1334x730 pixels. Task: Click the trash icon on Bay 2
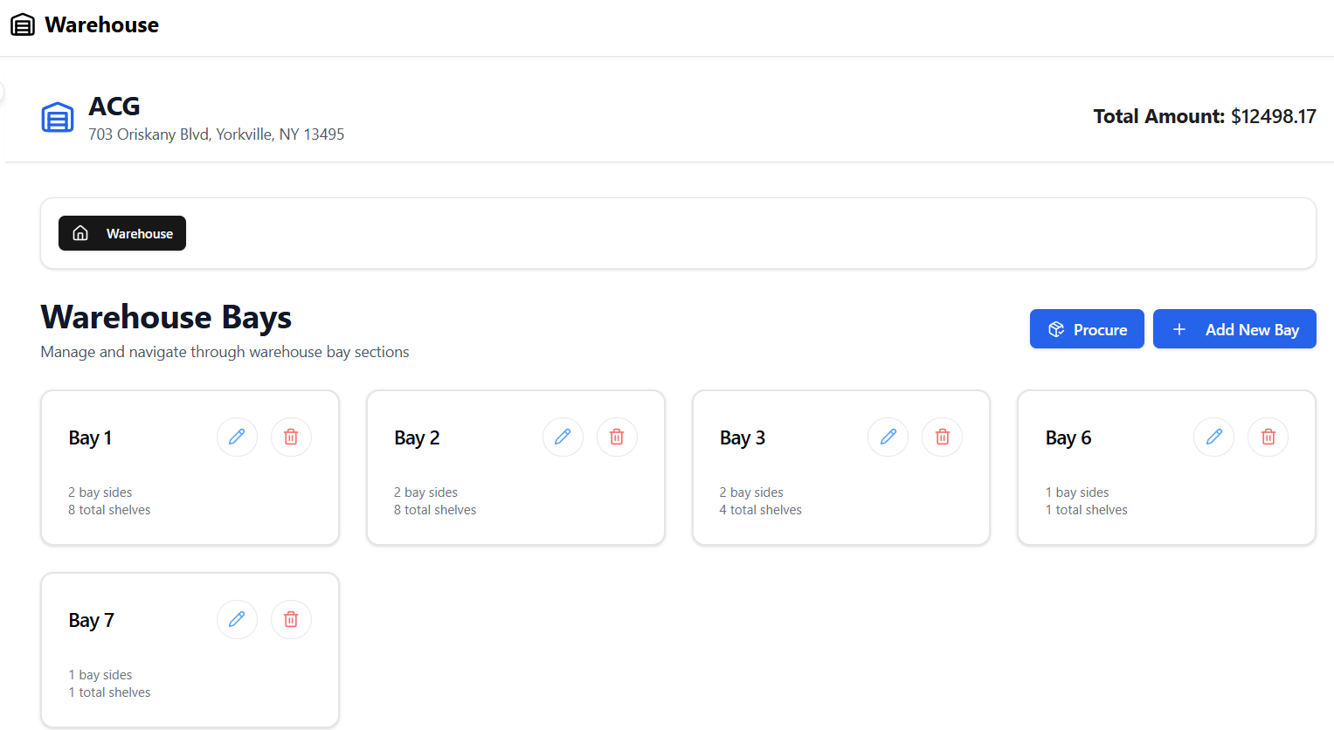click(617, 437)
